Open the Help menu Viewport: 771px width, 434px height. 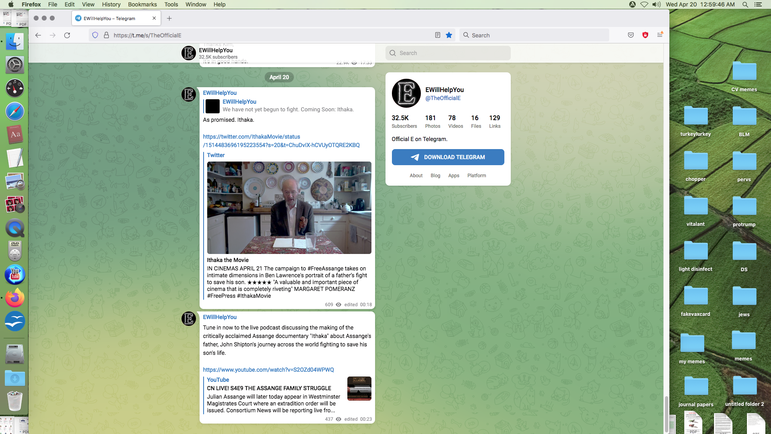219,4
